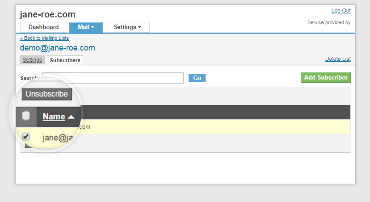Select the jane@ subscriber email entry

pos(58,137)
